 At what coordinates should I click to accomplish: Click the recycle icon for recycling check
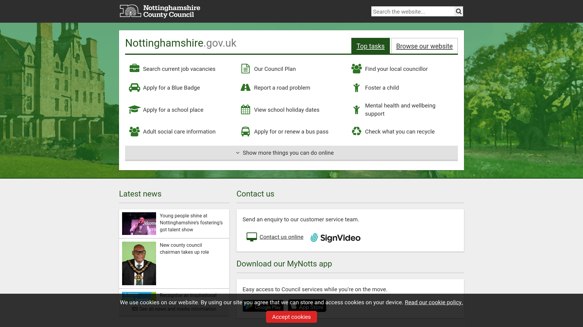click(356, 131)
